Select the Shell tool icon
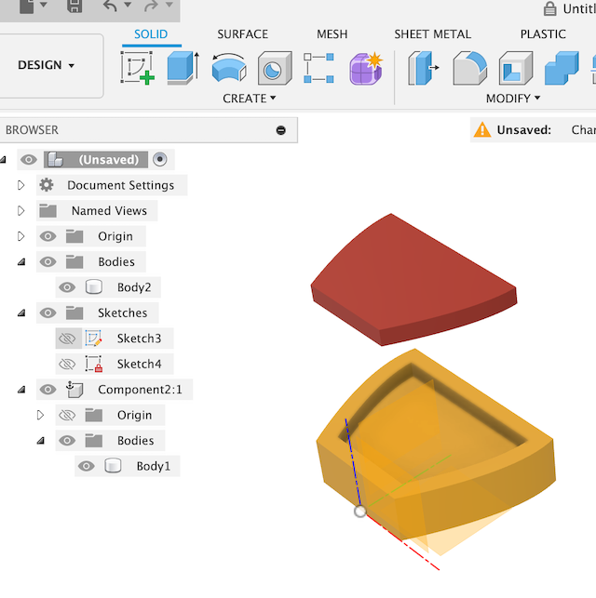Image resolution: width=596 pixels, height=598 pixels. (x=515, y=68)
